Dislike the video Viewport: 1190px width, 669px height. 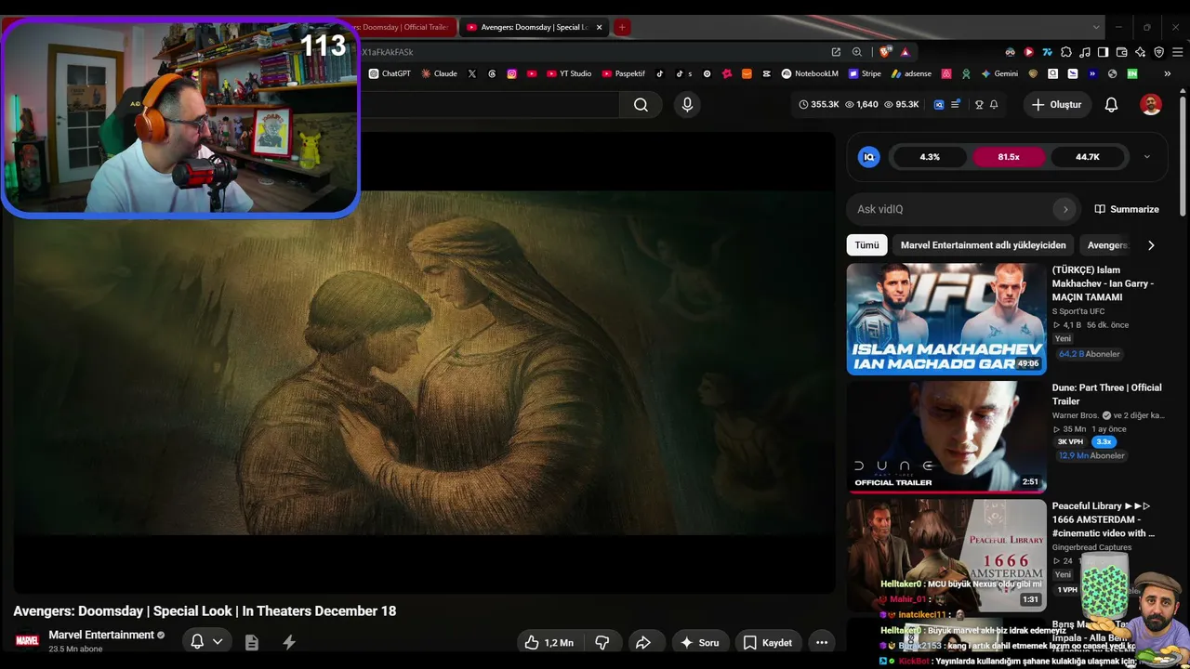click(x=602, y=642)
